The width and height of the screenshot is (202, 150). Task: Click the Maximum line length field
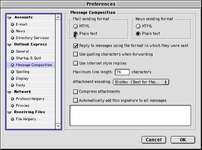pos(122,72)
